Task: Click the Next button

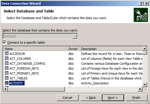Action: click(x=113, y=98)
